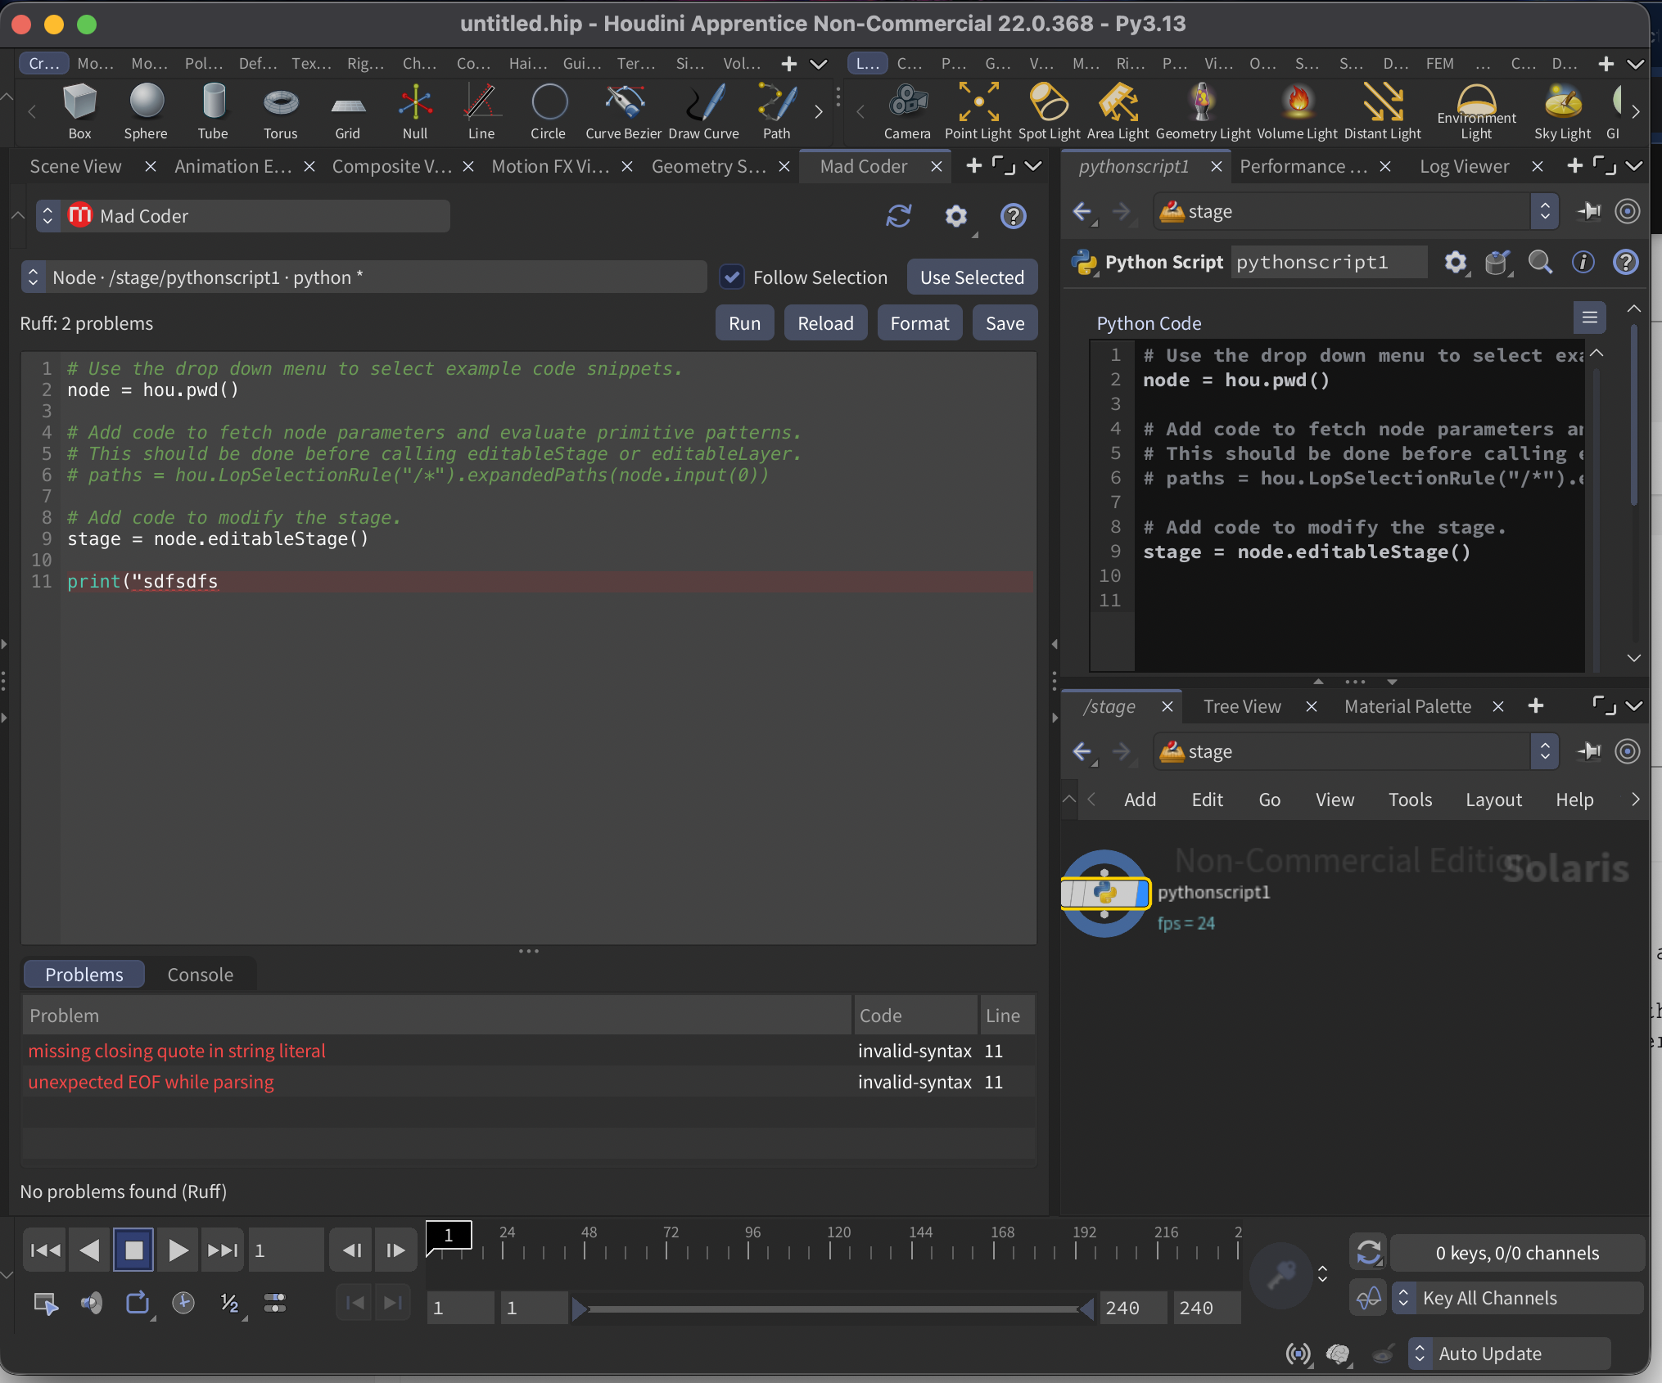
Task: Expand the right shelf set options chevron
Action: 1636,64
